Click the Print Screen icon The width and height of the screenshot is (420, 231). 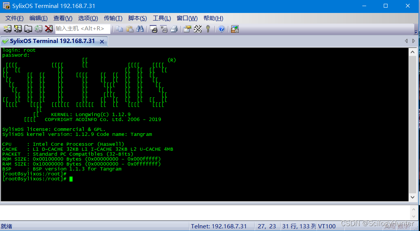(x=153, y=29)
